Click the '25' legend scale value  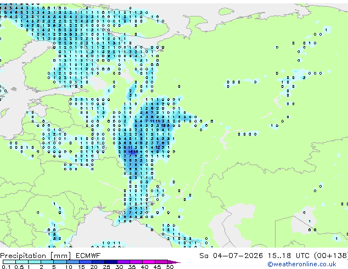[x=106, y=267]
